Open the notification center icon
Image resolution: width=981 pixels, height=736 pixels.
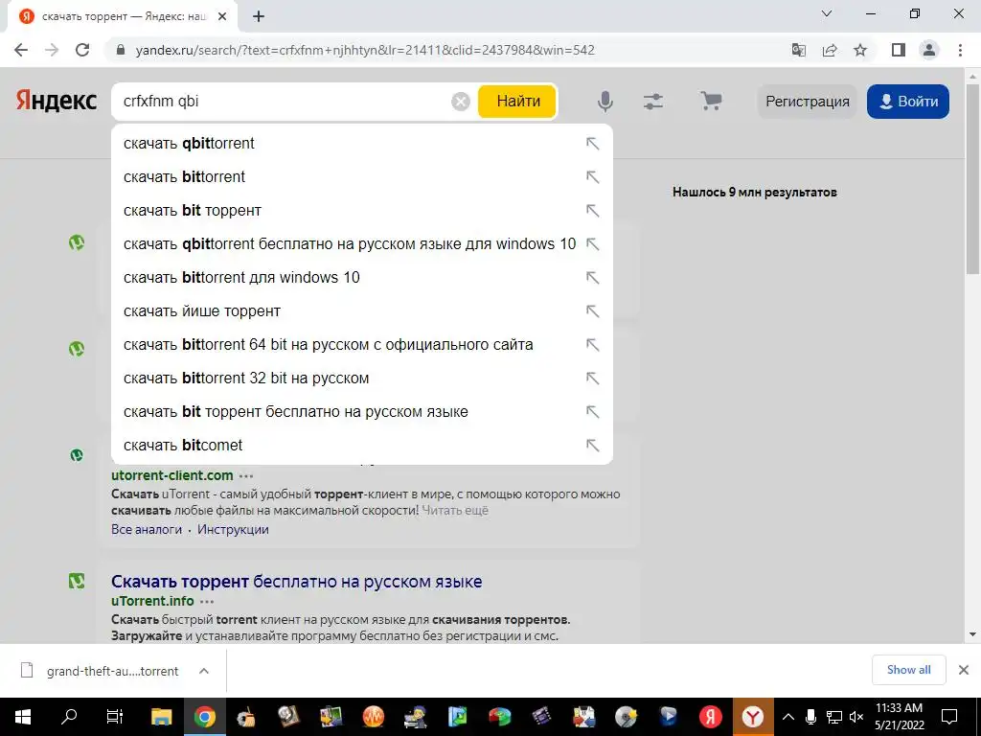949,717
